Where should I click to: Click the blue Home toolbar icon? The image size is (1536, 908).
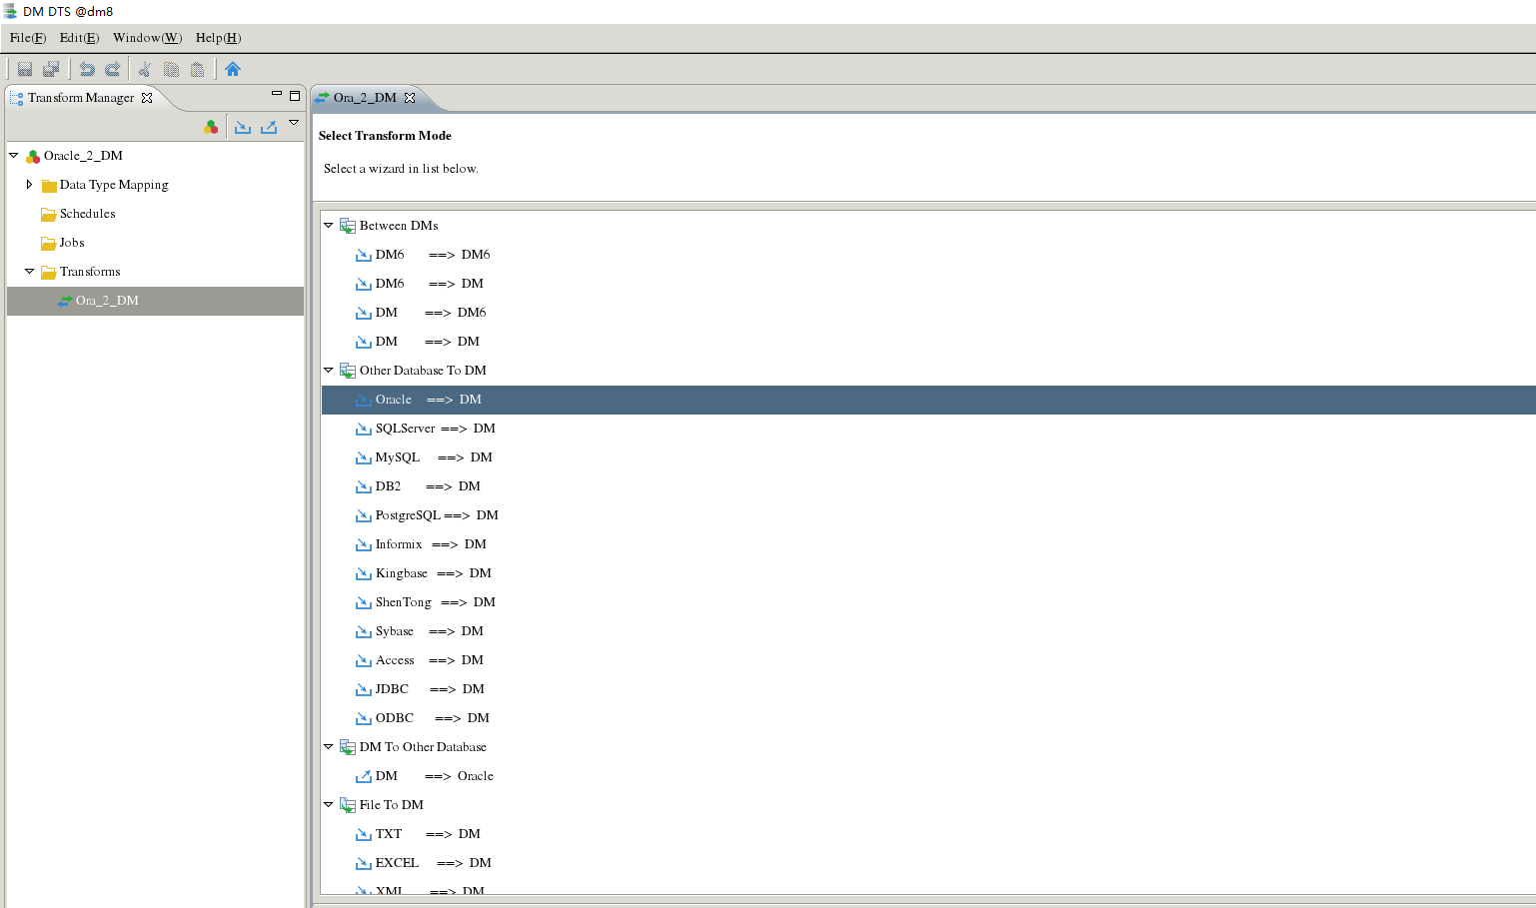tap(233, 69)
